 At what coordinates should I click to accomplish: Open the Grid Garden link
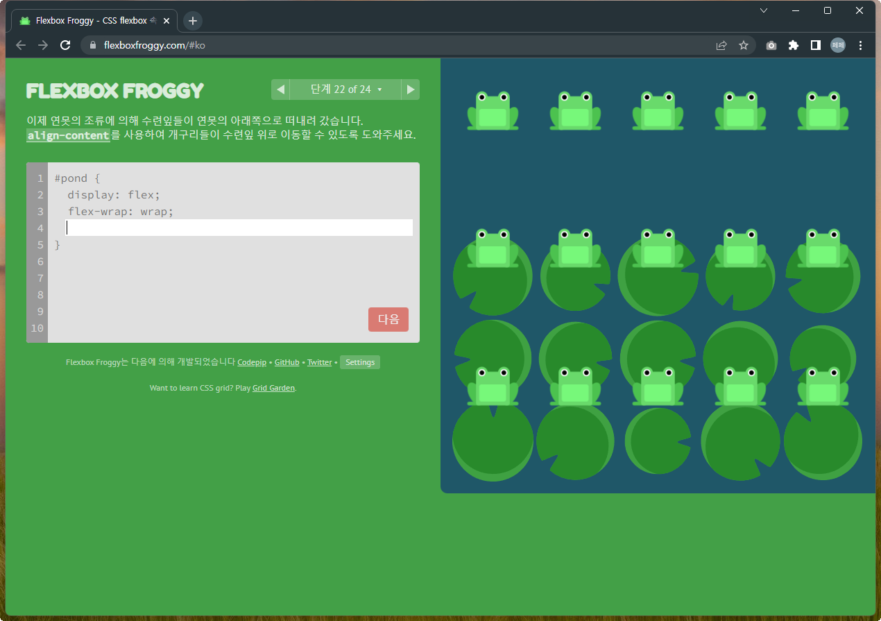274,388
